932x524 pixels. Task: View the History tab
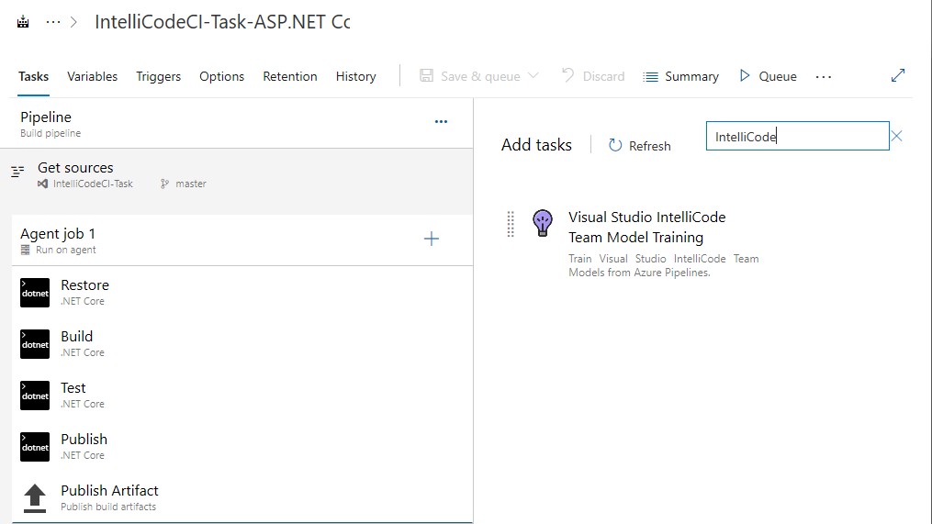click(x=355, y=76)
